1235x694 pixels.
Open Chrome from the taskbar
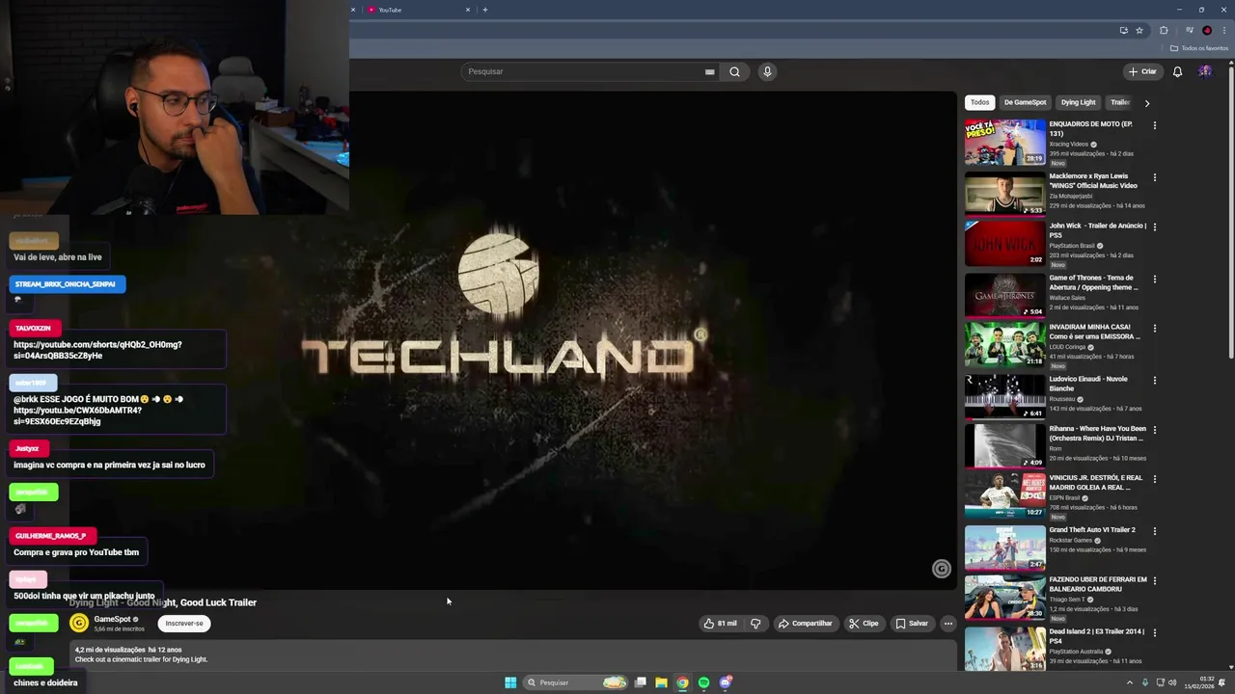point(682,682)
